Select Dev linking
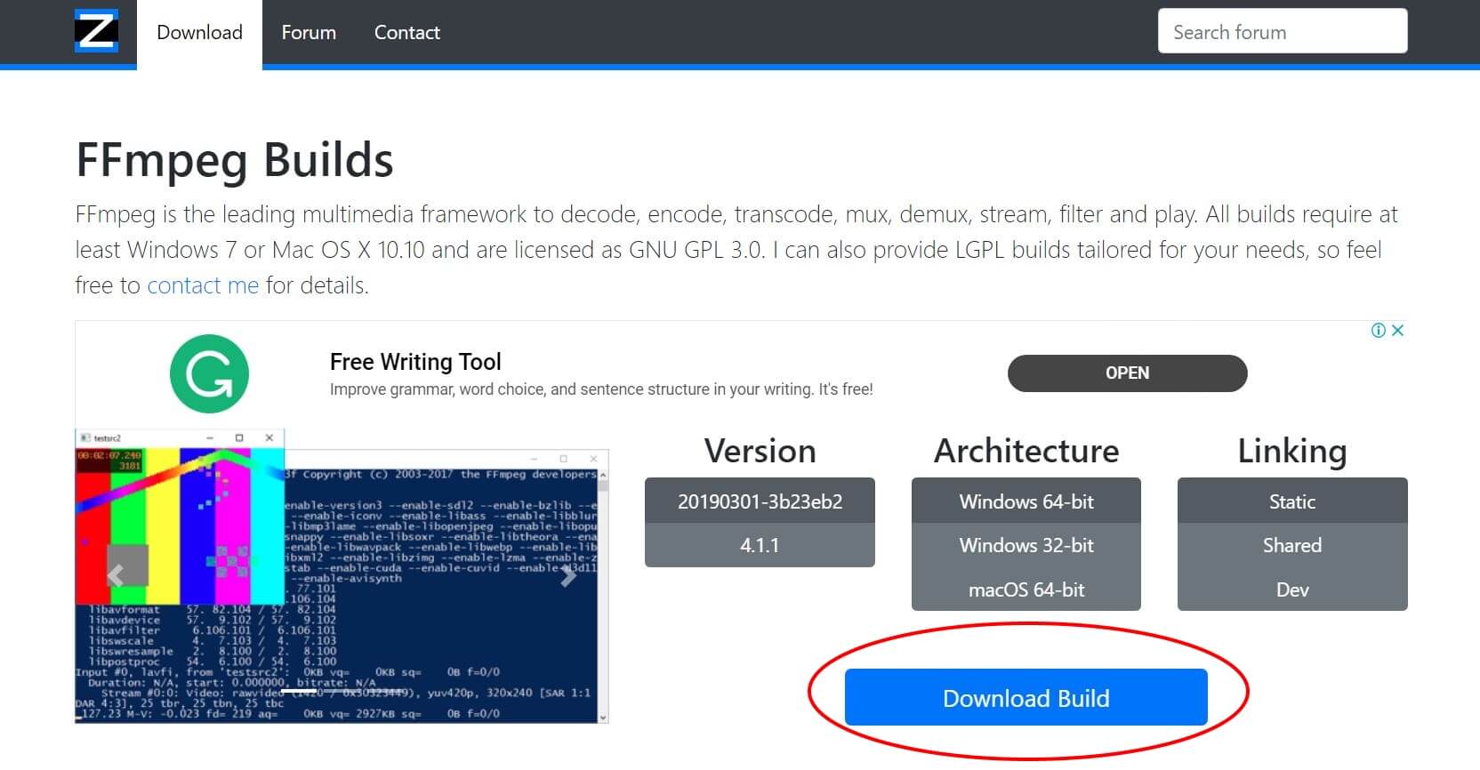This screenshot has height=770, width=1480. point(1292,590)
